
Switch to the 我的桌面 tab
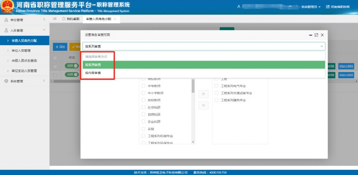tap(71, 19)
